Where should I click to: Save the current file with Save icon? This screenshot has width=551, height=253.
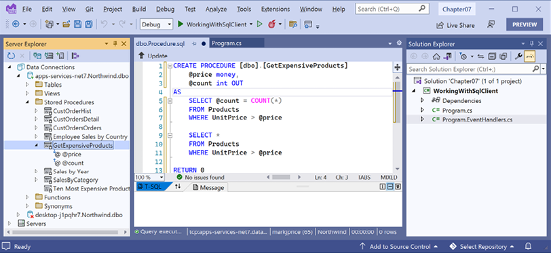[77, 24]
